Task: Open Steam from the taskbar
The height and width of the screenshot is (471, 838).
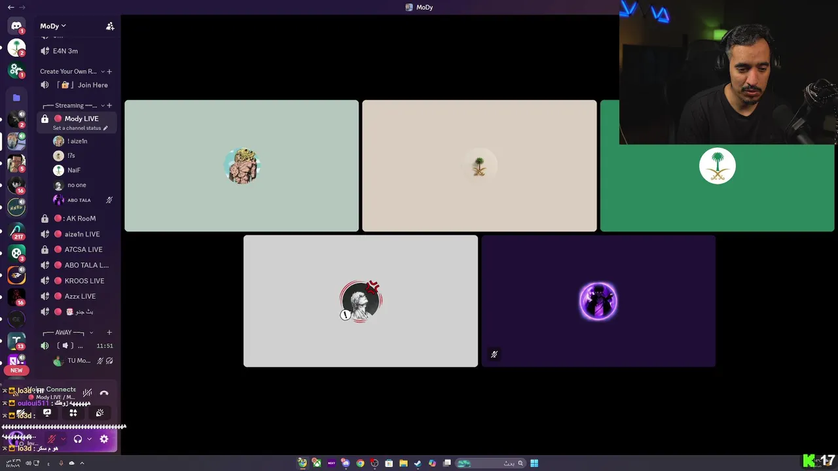Action: [x=418, y=463]
